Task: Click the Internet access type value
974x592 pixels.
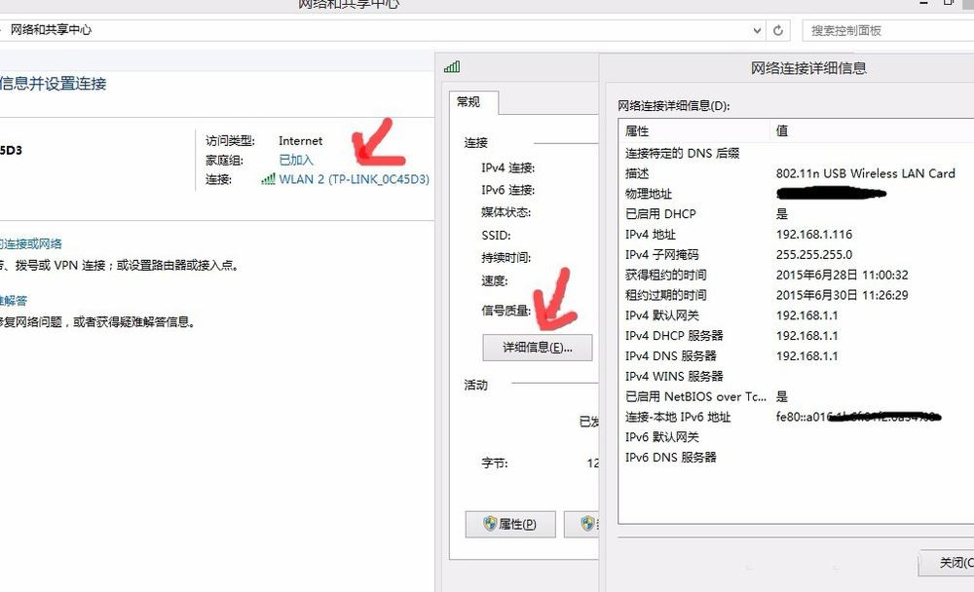Action: click(x=301, y=141)
